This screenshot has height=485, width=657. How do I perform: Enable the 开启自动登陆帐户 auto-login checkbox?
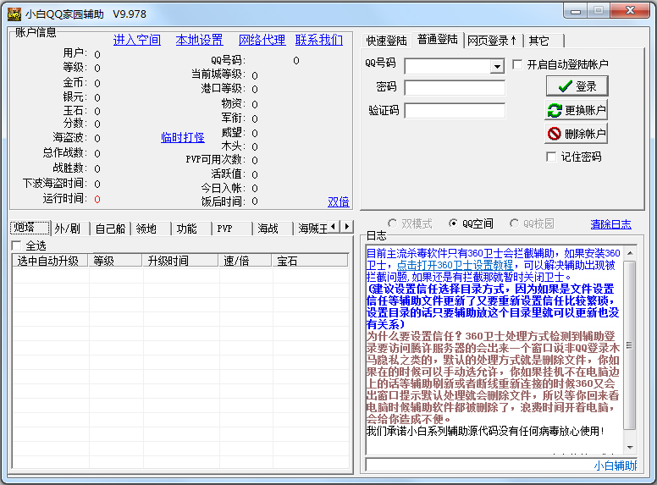[x=518, y=65]
